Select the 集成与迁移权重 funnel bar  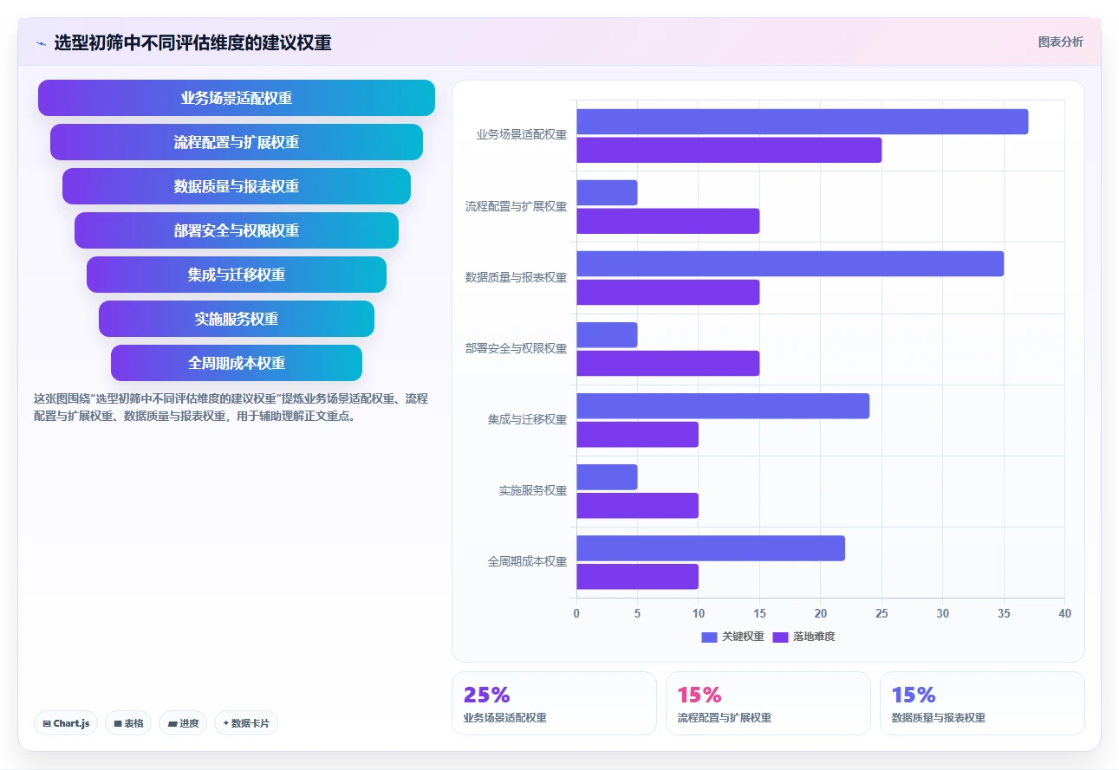pyautogui.click(x=237, y=275)
